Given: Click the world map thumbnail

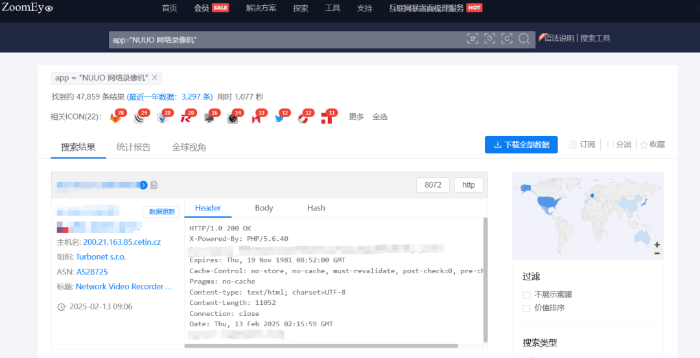Looking at the screenshot, I should click(x=587, y=216).
